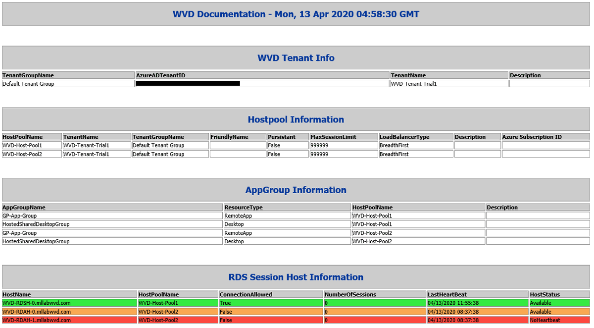
Task: Click Description header in Tenant Info table
Action: 549,75
